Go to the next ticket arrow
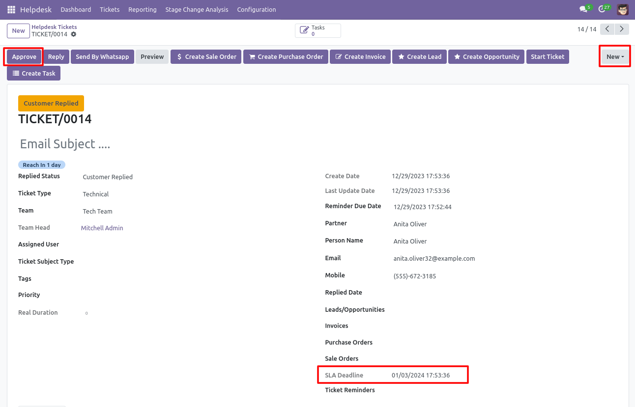The image size is (635, 407). [x=622, y=29]
